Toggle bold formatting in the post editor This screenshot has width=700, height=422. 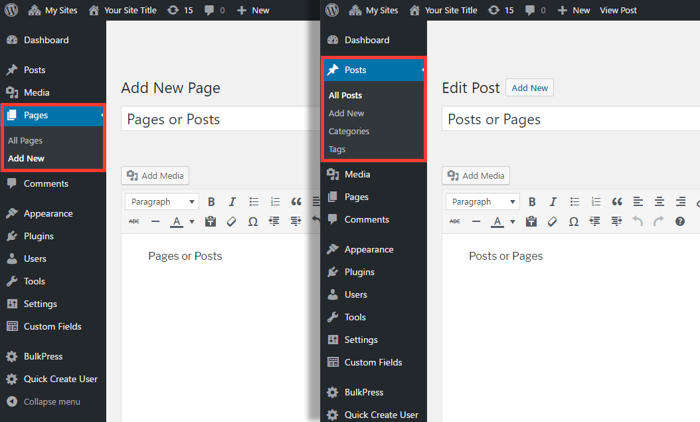[x=532, y=201]
